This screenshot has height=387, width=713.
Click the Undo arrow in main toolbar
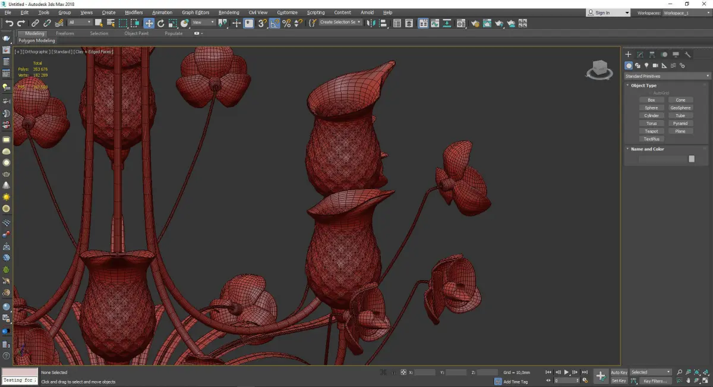click(9, 23)
